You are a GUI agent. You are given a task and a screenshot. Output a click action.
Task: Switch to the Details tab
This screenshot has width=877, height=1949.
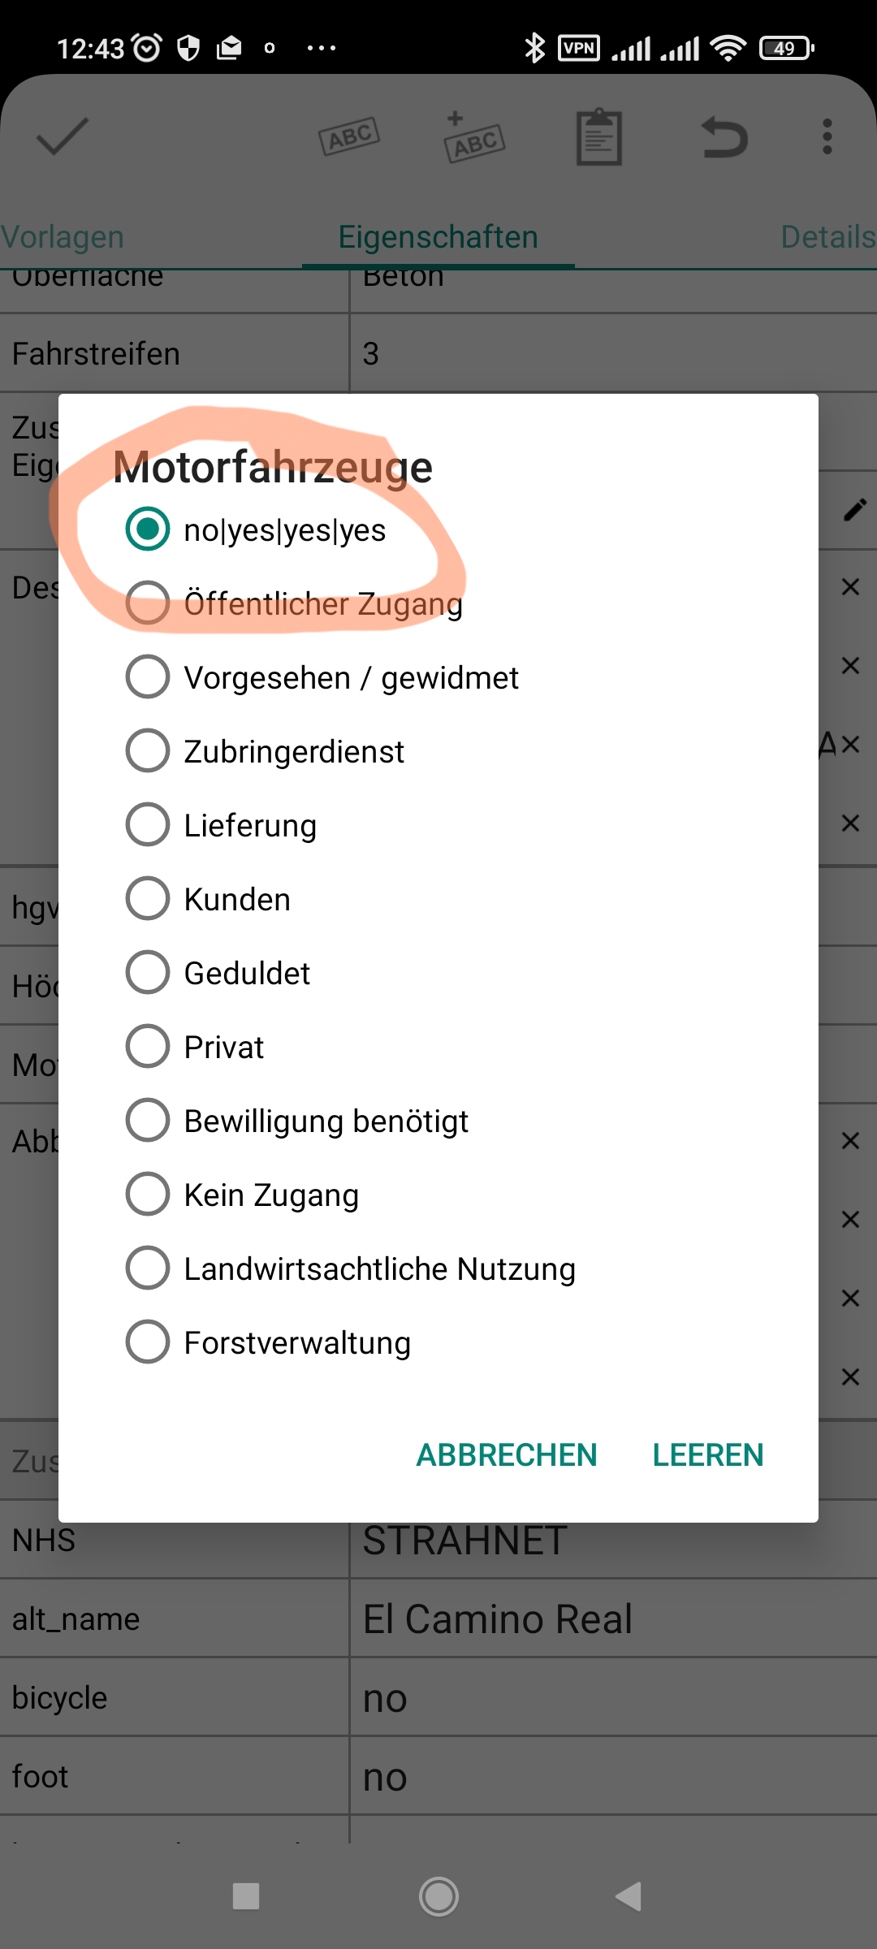click(827, 237)
